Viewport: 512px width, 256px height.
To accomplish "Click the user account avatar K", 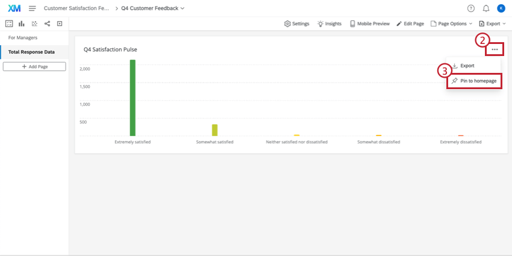I will pos(501,8).
